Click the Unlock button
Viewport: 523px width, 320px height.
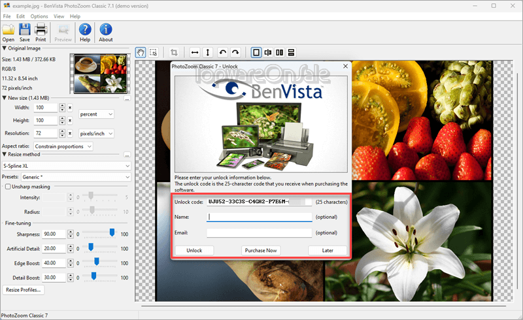pos(194,250)
